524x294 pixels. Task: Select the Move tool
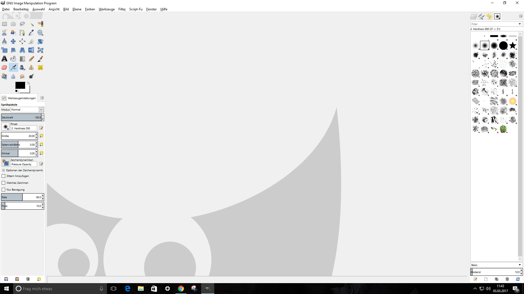pos(13,41)
